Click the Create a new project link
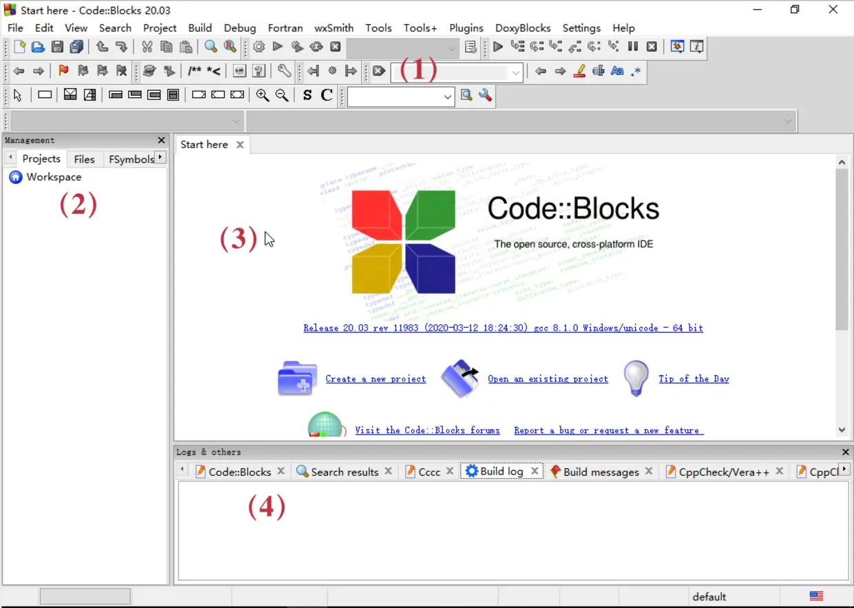The width and height of the screenshot is (854, 608). pos(375,379)
